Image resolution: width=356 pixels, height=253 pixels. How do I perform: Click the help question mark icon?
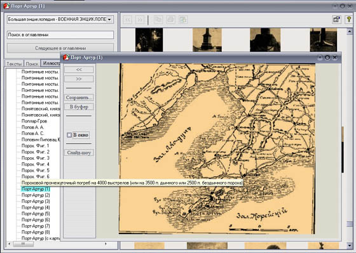349,19
